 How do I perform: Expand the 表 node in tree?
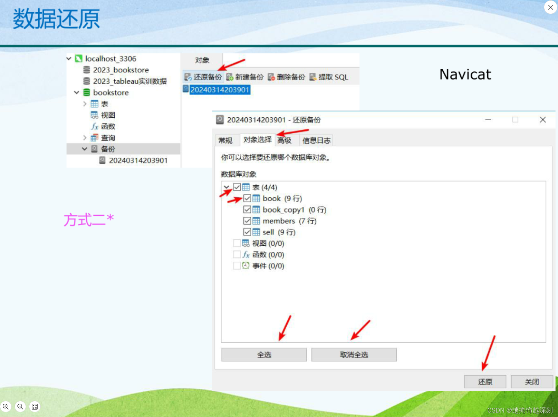(85, 104)
